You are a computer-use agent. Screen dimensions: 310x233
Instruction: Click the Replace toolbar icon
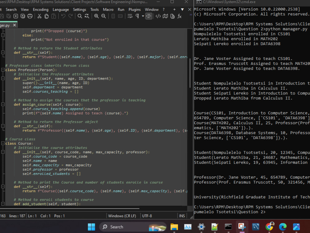(x=87, y=16)
